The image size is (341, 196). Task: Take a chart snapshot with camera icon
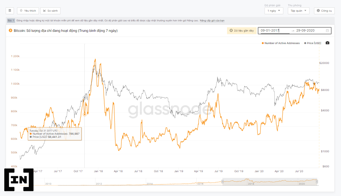click(x=327, y=43)
